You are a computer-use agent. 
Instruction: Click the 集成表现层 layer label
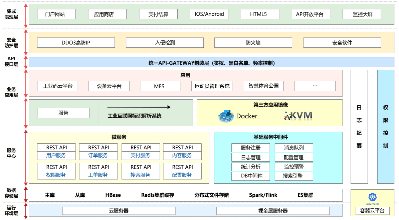pos(11,14)
